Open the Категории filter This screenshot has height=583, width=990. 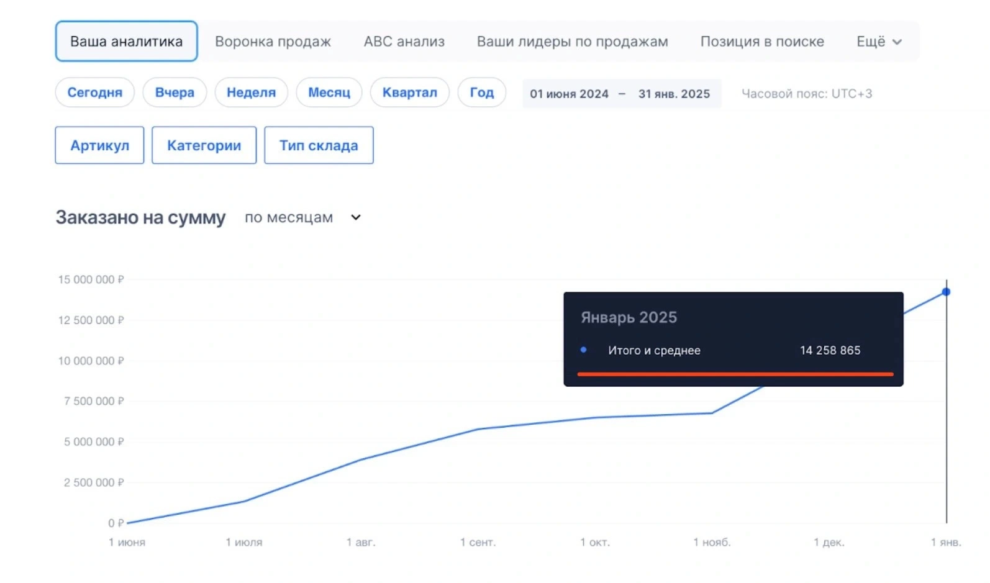click(204, 145)
